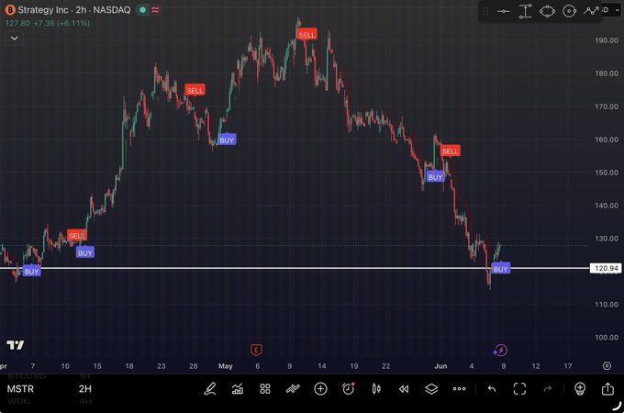Tap the plus circle add icon

(x=320, y=389)
